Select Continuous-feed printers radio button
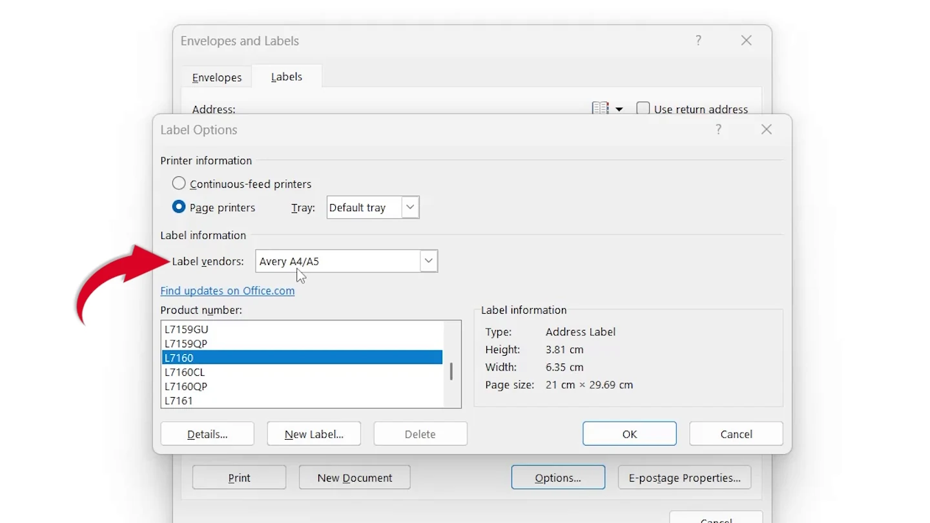This screenshot has width=930, height=523. (179, 183)
